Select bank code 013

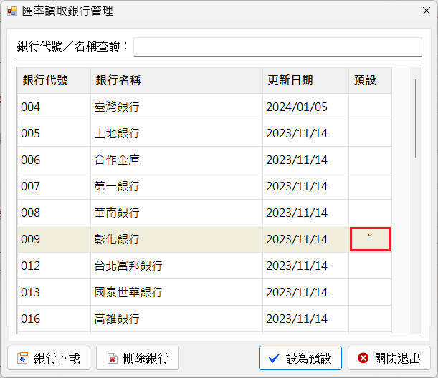pos(30,292)
